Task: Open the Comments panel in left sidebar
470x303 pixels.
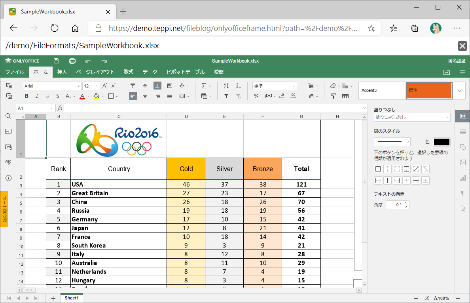Action: (x=8, y=131)
